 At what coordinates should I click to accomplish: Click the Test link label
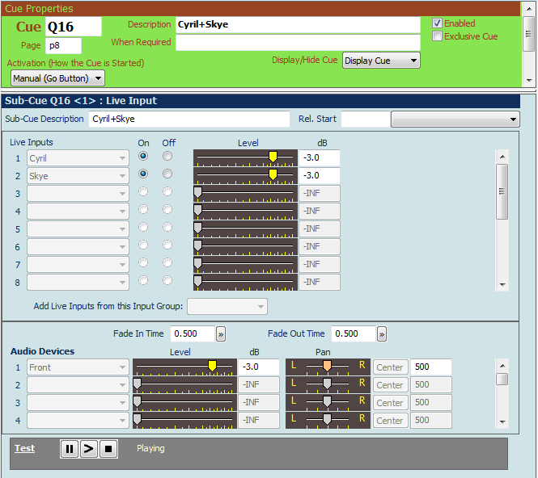pyautogui.click(x=25, y=448)
